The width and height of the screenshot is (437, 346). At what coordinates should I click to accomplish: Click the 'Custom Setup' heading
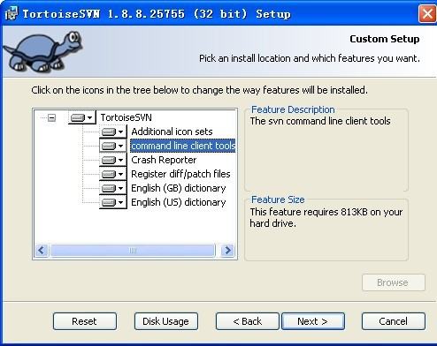pos(385,39)
